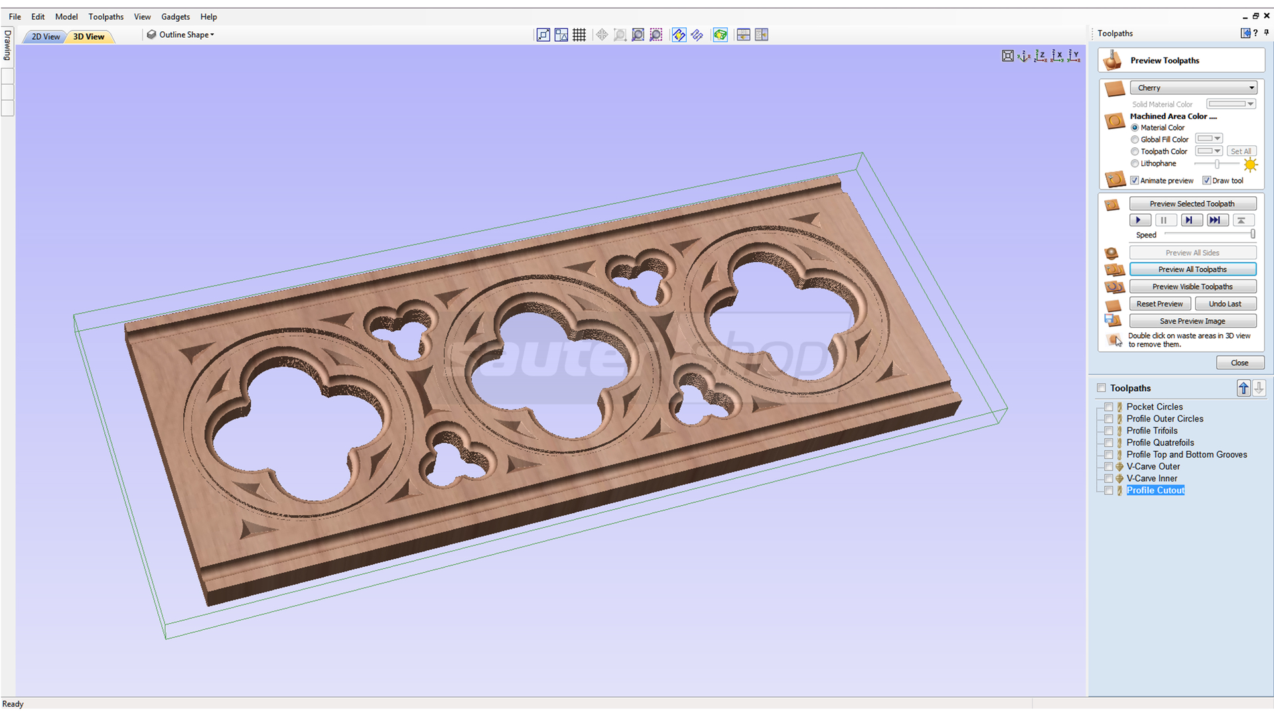Click the Reset Preview button
This screenshot has width=1274, height=716.
1160,303
